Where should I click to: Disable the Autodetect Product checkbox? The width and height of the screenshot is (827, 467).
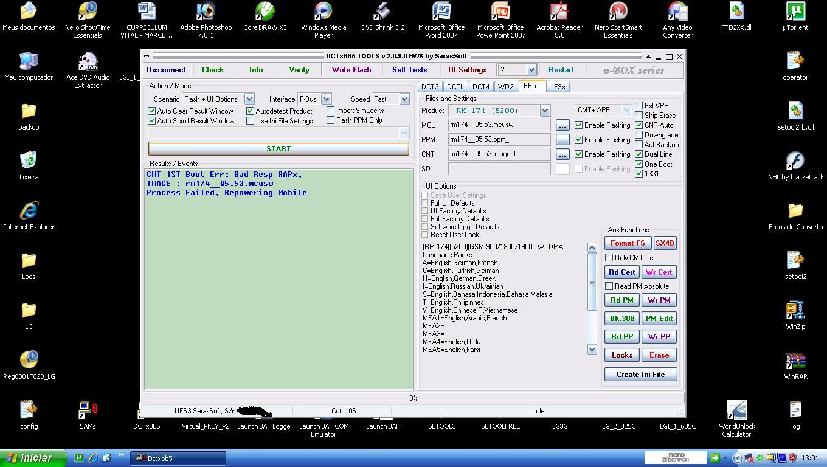[x=250, y=111]
